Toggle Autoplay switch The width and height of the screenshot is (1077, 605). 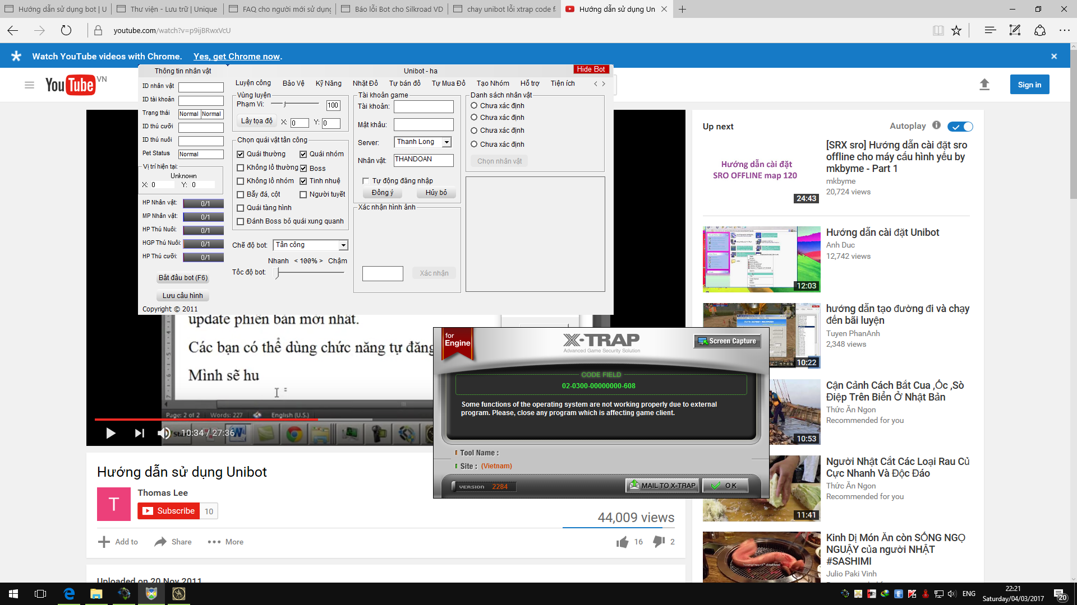[x=960, y=127]
